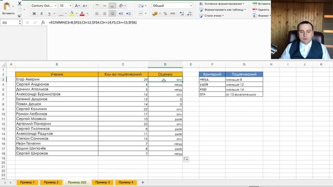
Task: Click the Copy icon in the clipboard group
Action: 20,10
